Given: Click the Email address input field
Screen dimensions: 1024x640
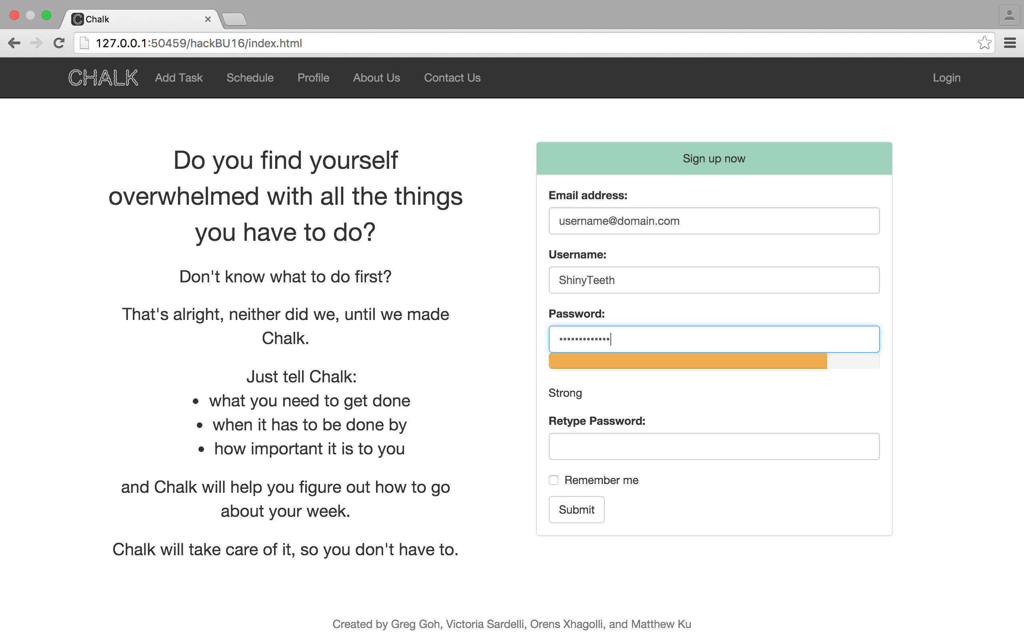Looking at the screenshot, I should (x=714, y=221).
